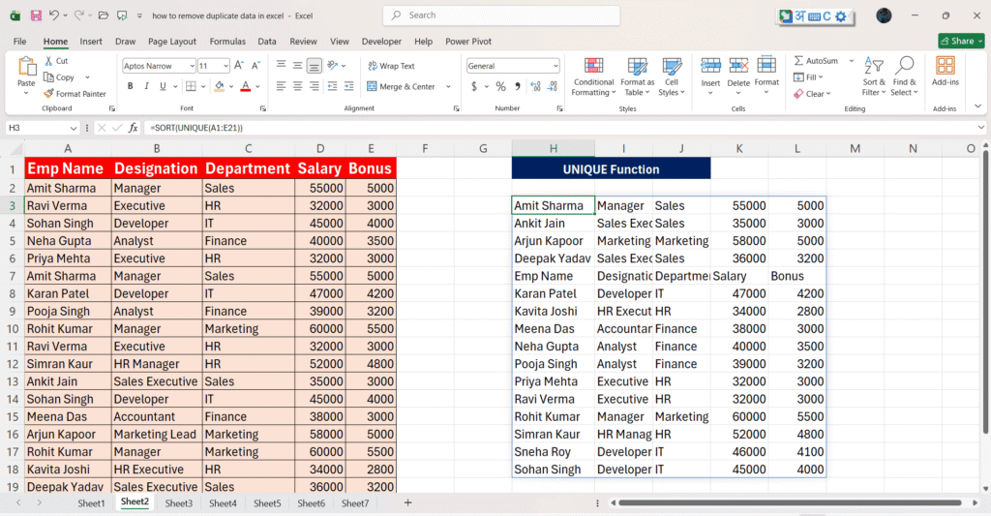Image resolution: width=991 pixels, height=516 pixels.
Task: Open the File menu
Action: 19,41
